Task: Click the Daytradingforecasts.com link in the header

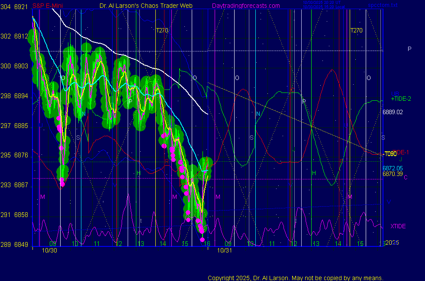Action: [246, 6]
